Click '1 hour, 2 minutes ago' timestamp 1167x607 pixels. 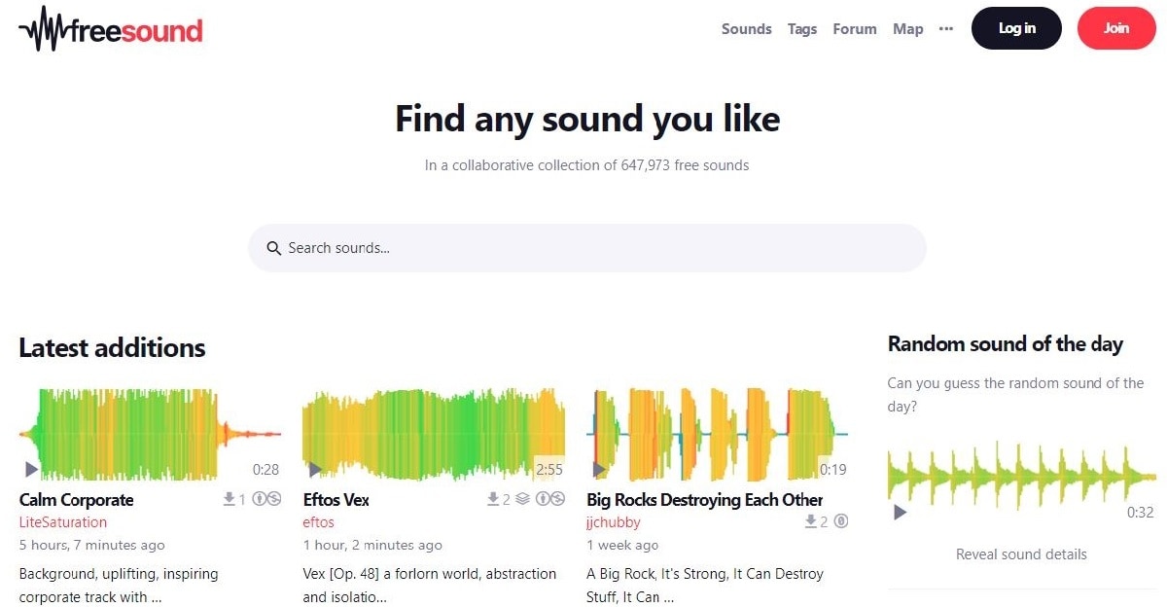372,545
